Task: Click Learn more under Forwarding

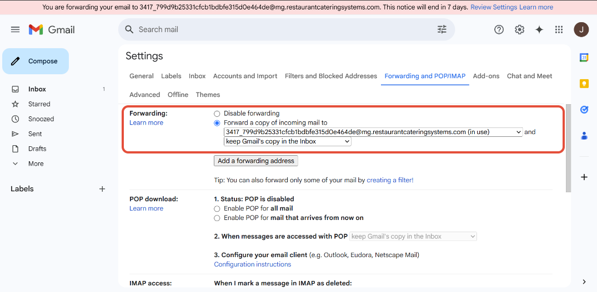Action: click(x=146, y=122)
